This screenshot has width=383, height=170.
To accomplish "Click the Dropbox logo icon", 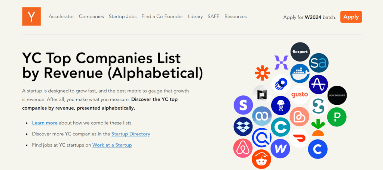I will point(243,127).
